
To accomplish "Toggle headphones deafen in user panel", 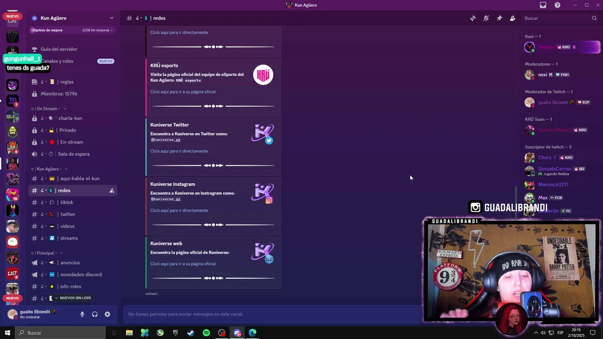I will coord(95,314).
